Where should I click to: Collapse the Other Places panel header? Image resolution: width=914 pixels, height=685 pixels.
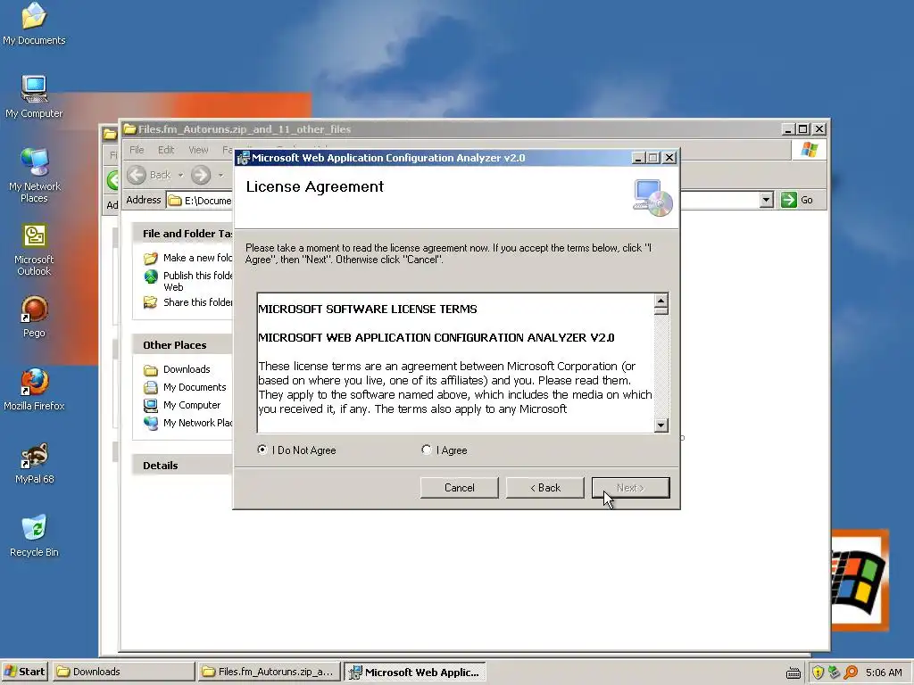coord(182,345)
